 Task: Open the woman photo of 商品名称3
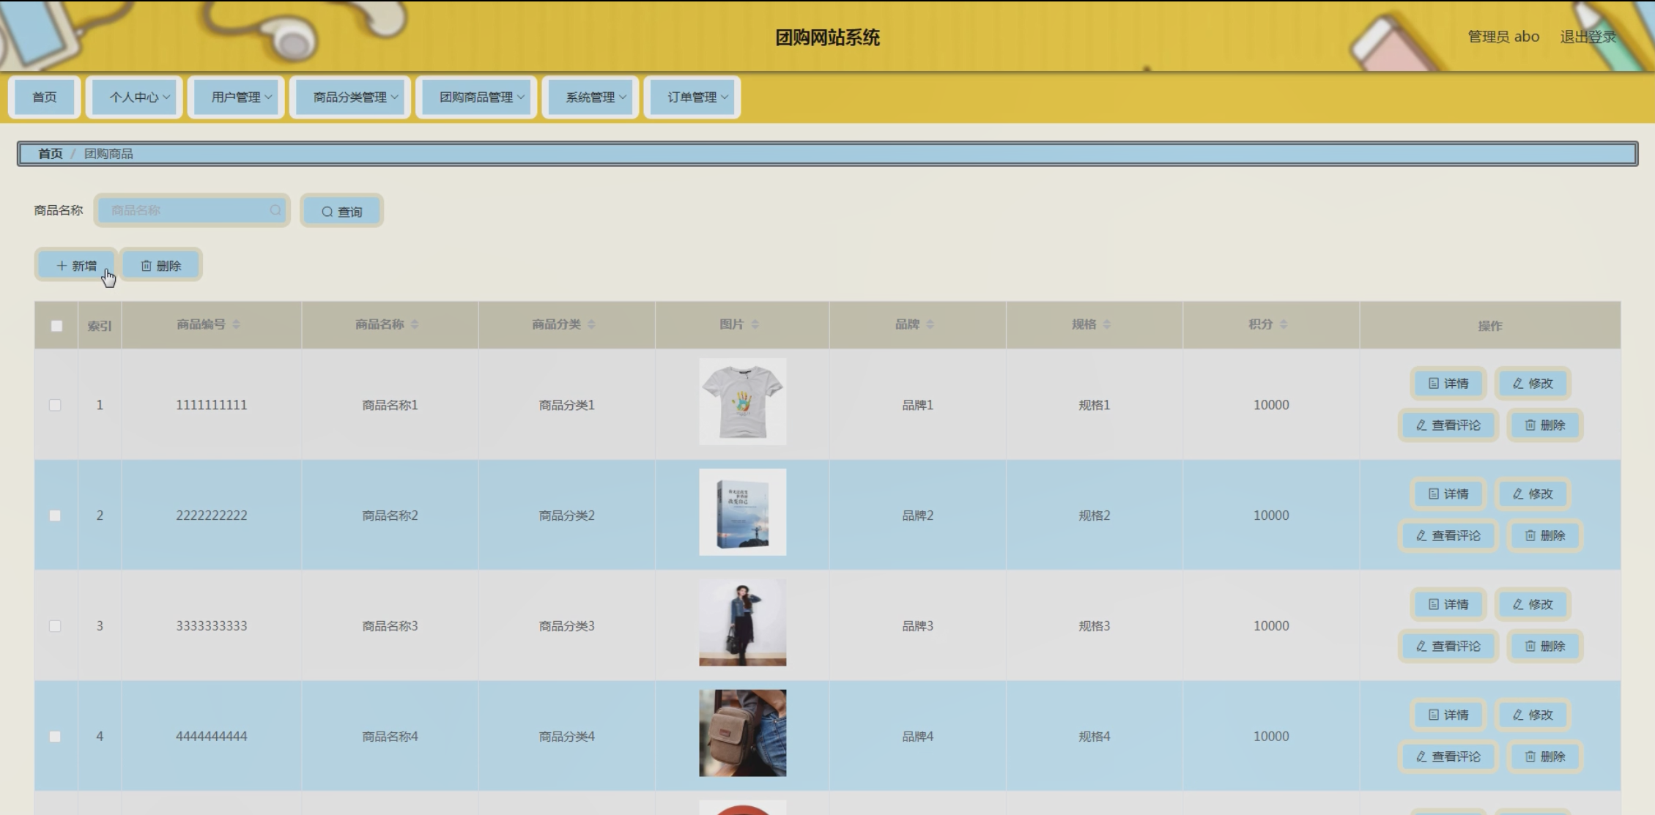point(742,622)
